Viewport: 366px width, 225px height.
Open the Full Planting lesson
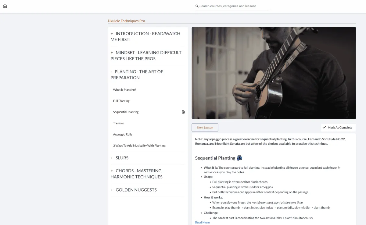pyautogui.click(x=121, y=101)
